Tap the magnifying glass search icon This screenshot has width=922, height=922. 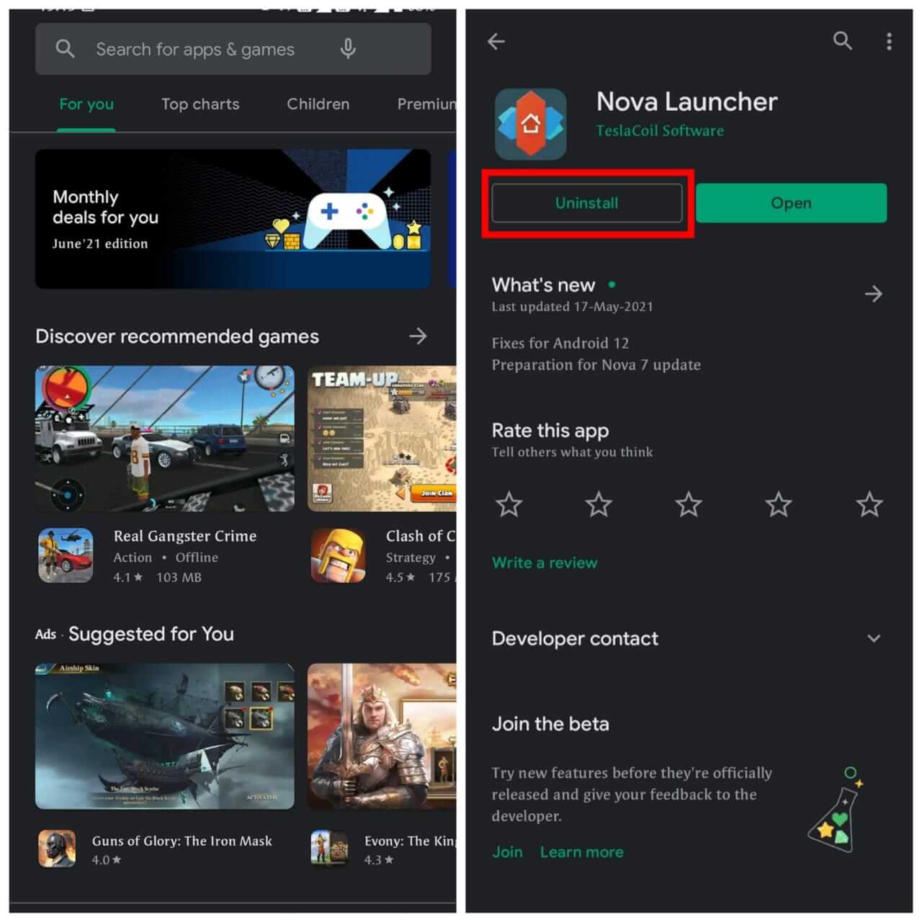pyautogui.click(x=842, y=41)
